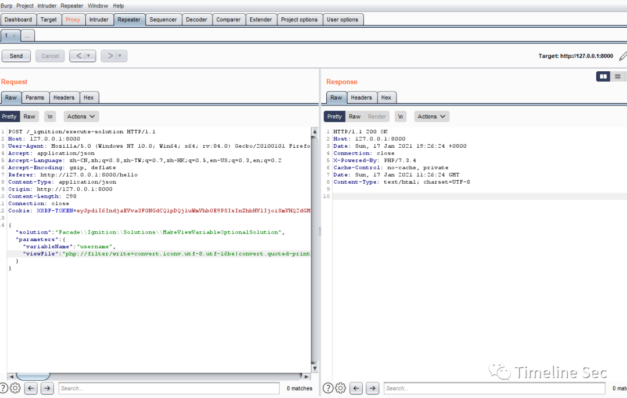Screen dimensions: 627x398
Task: Open Response search settings gear
Action: pos(341,388)
